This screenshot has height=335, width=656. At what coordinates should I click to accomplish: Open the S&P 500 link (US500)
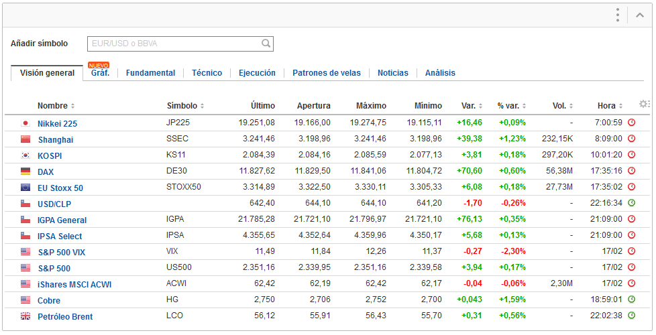point(54,269)
